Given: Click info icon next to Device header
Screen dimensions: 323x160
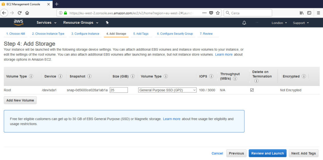Looking at the screenshot, I should coord(60,76).
